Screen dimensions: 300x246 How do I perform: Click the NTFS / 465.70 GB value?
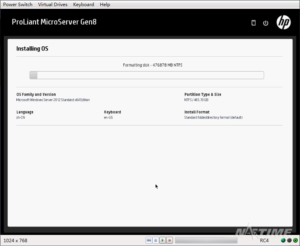tap(196, 100)
